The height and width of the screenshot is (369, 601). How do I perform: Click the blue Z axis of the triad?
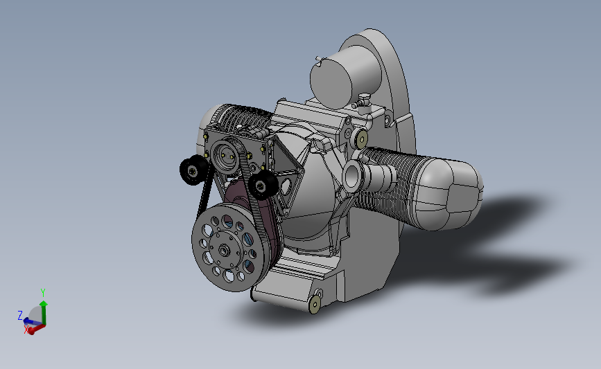[31, 321]
